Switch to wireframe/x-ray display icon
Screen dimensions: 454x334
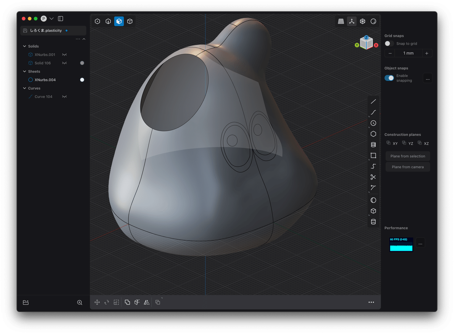(x=362, y=22)
